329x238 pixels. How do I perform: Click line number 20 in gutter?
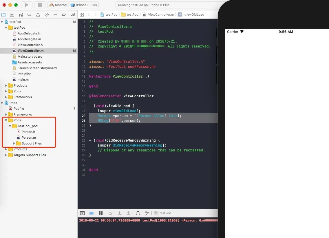click(x=83, y=116)
